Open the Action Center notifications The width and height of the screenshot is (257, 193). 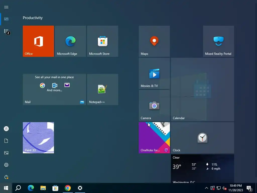tap(249, 188)
